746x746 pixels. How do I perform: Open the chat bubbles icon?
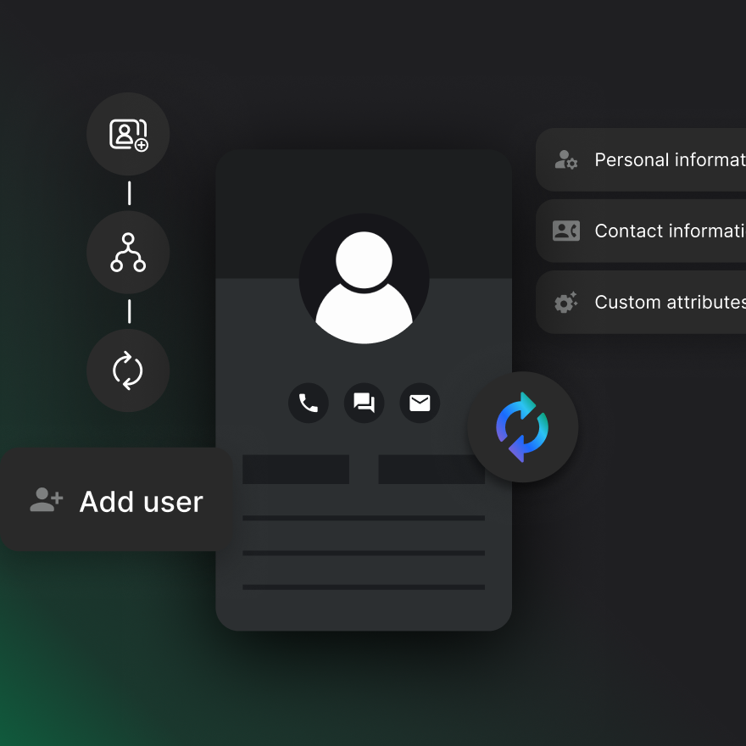364,403
